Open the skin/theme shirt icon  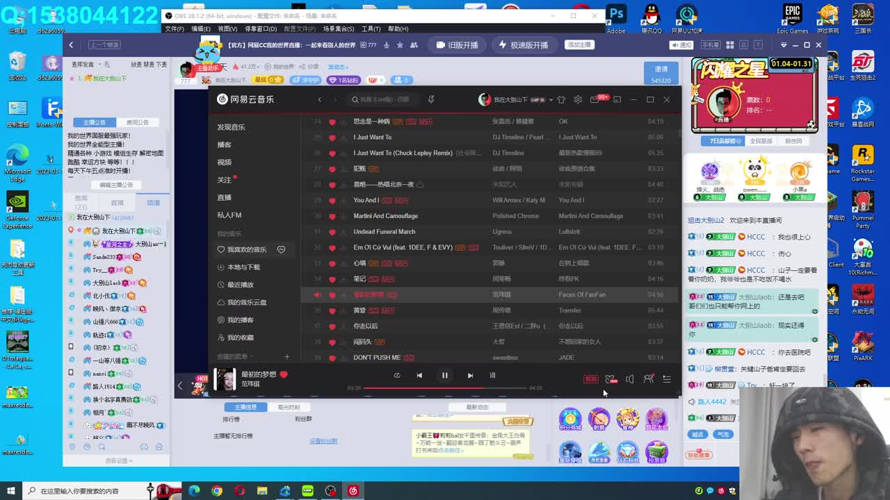click(562, 99)
